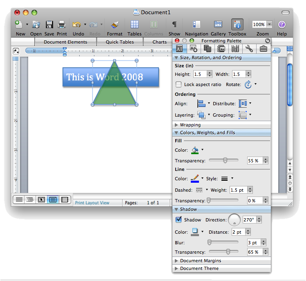Image resolution: width=306 pixels, height=281 pixels.
Task: Toggle the Toolbox button
Action: (x=237, y=24)
